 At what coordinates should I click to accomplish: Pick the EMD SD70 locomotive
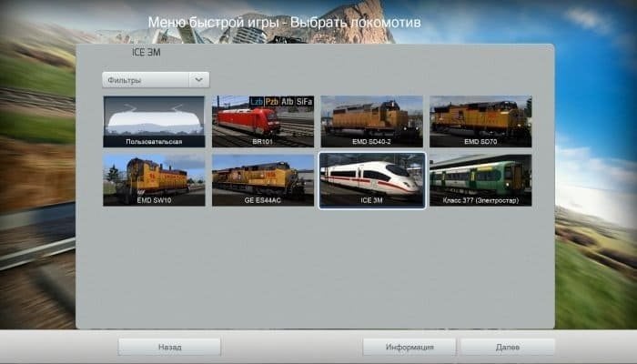480,120
